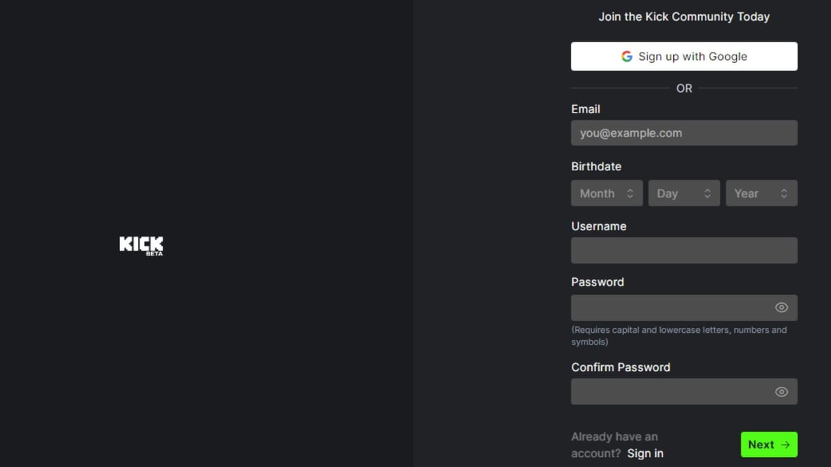Show Confirm Password using the eye toggle
This screenshot has height=467, width=831.
[x=781, y=391]
